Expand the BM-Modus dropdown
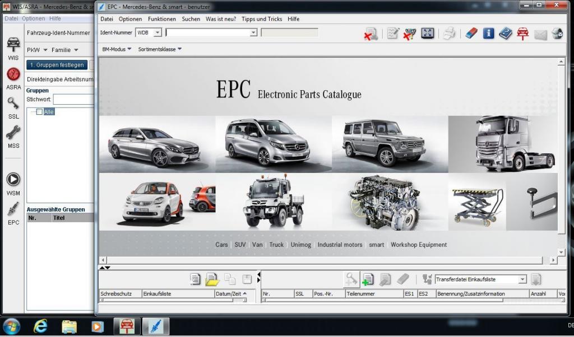This screenshot has height=337, width=574. click(117, 49)
